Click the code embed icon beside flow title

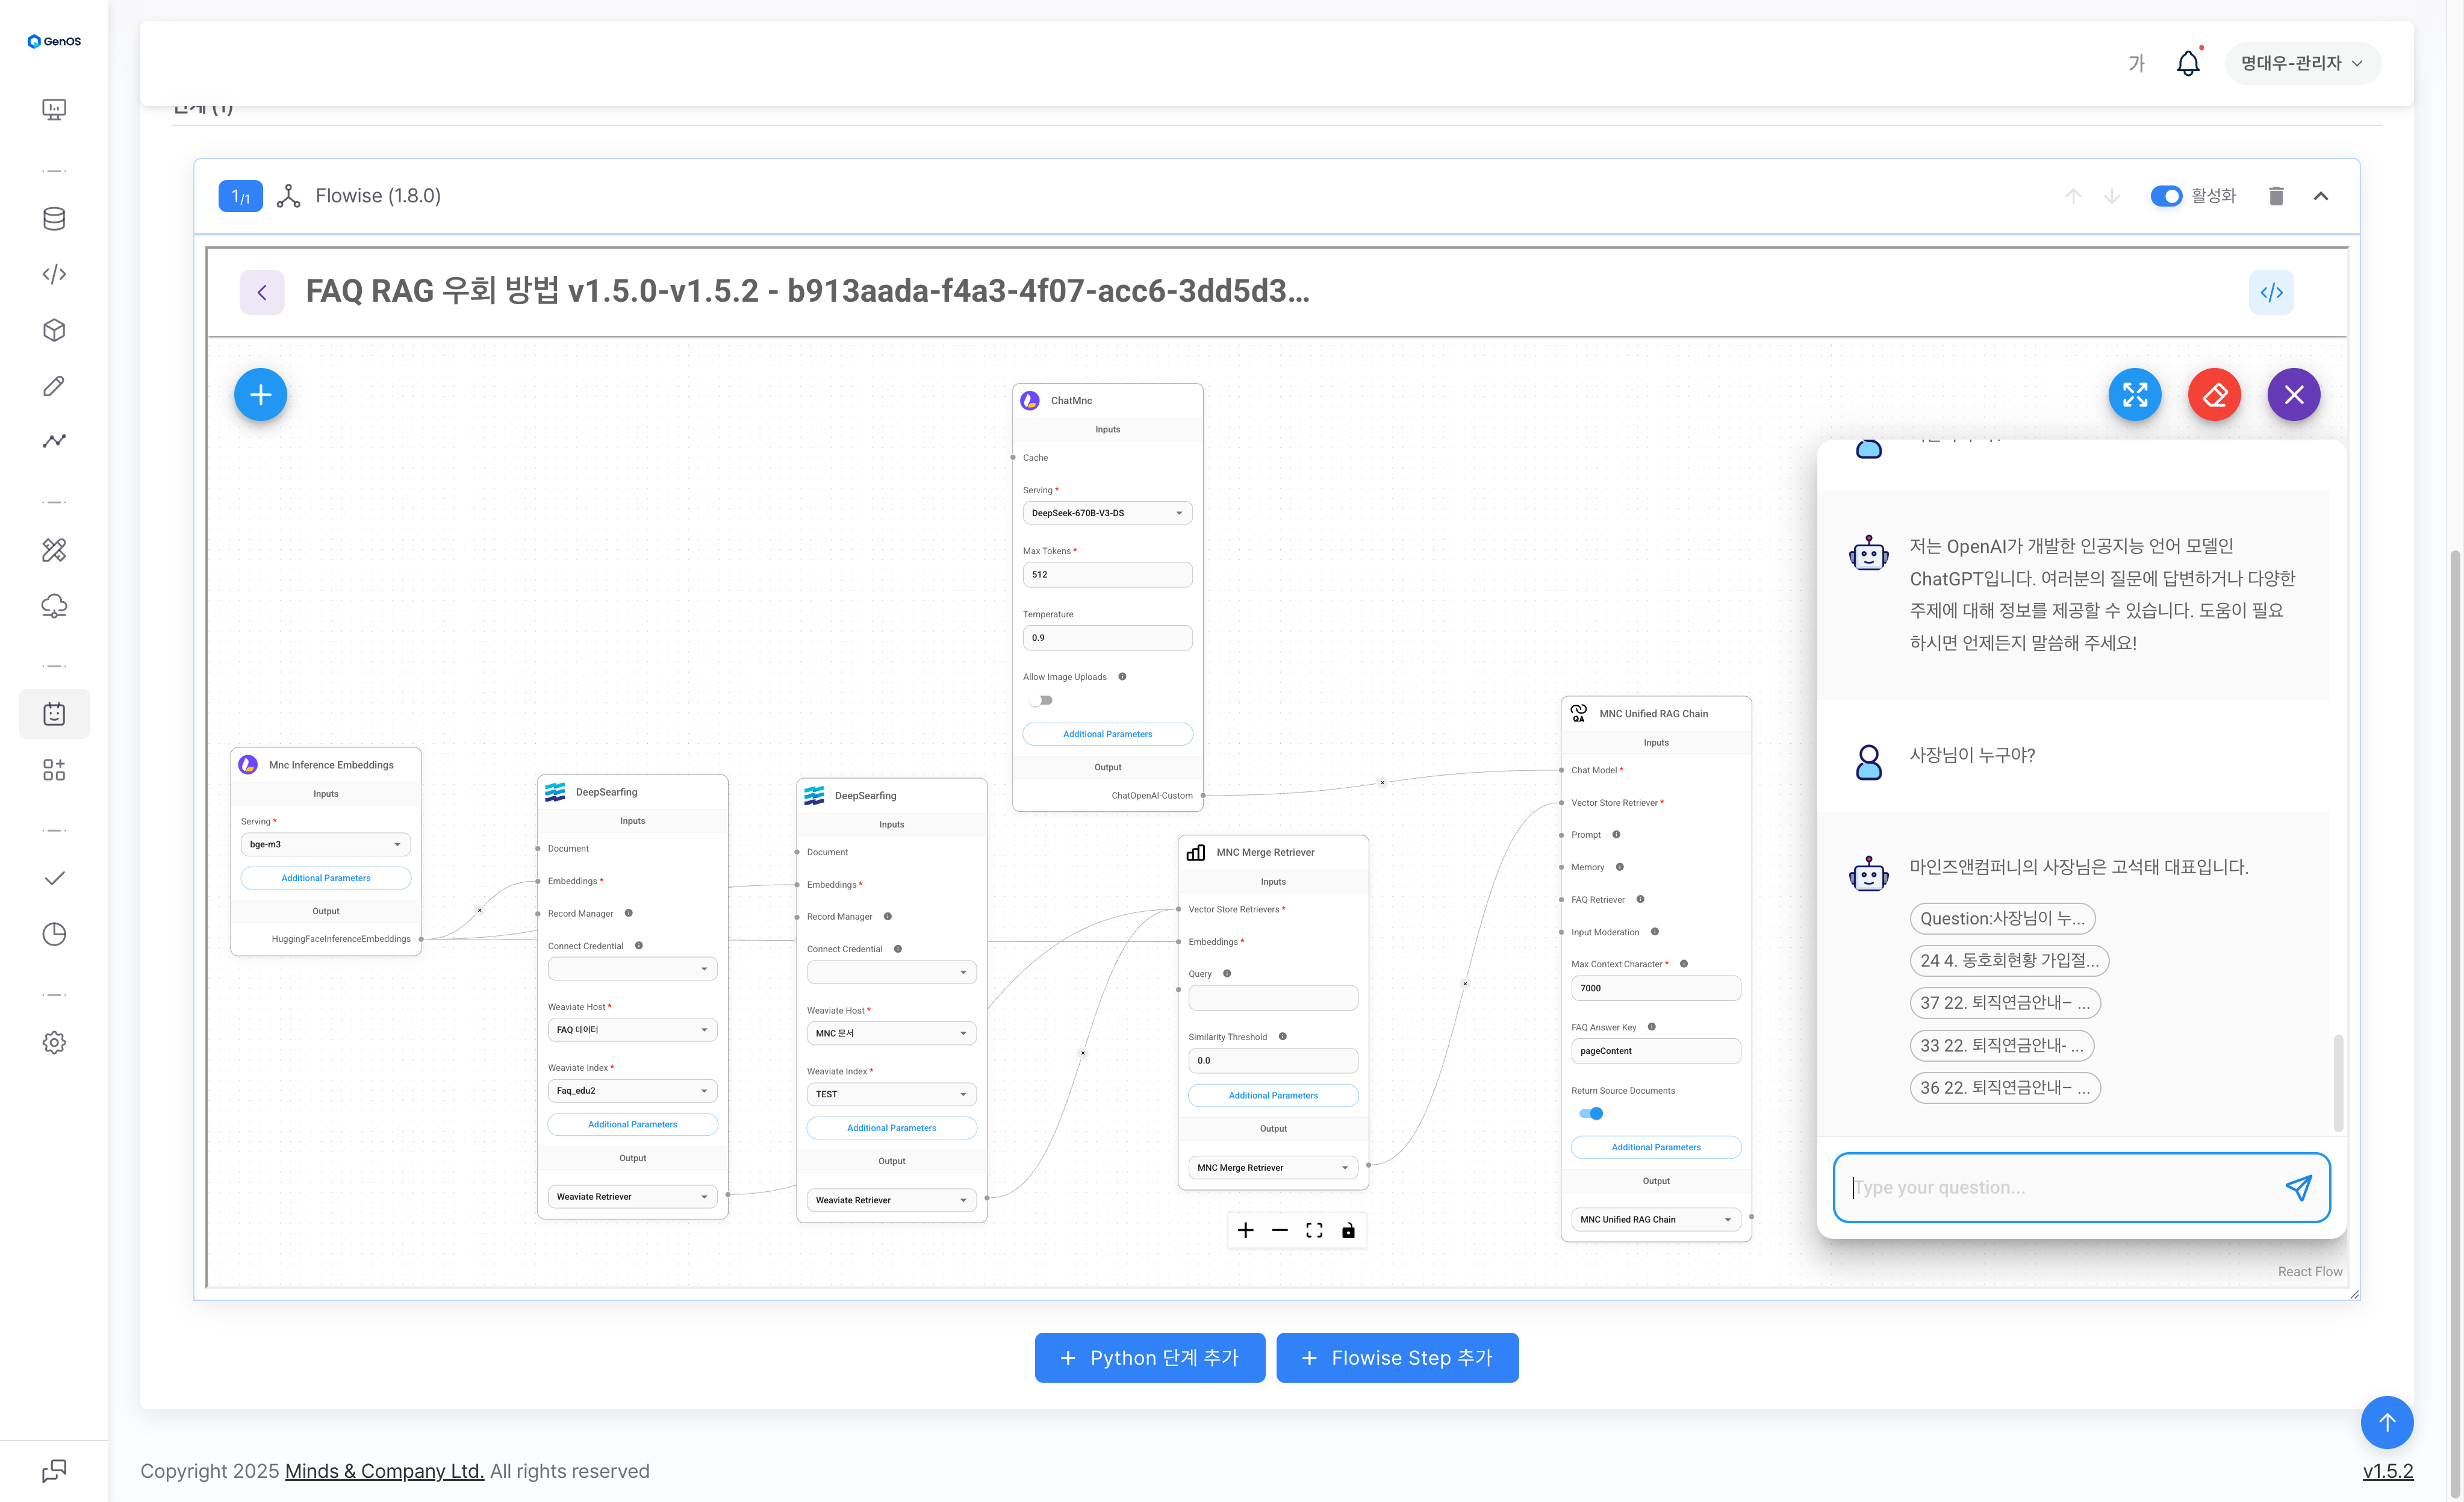(x=2271, y=292)
